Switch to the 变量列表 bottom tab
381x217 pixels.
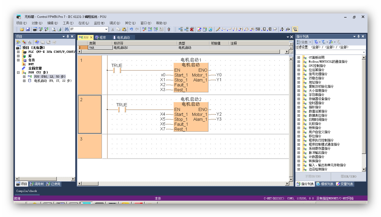pos(344,184)
